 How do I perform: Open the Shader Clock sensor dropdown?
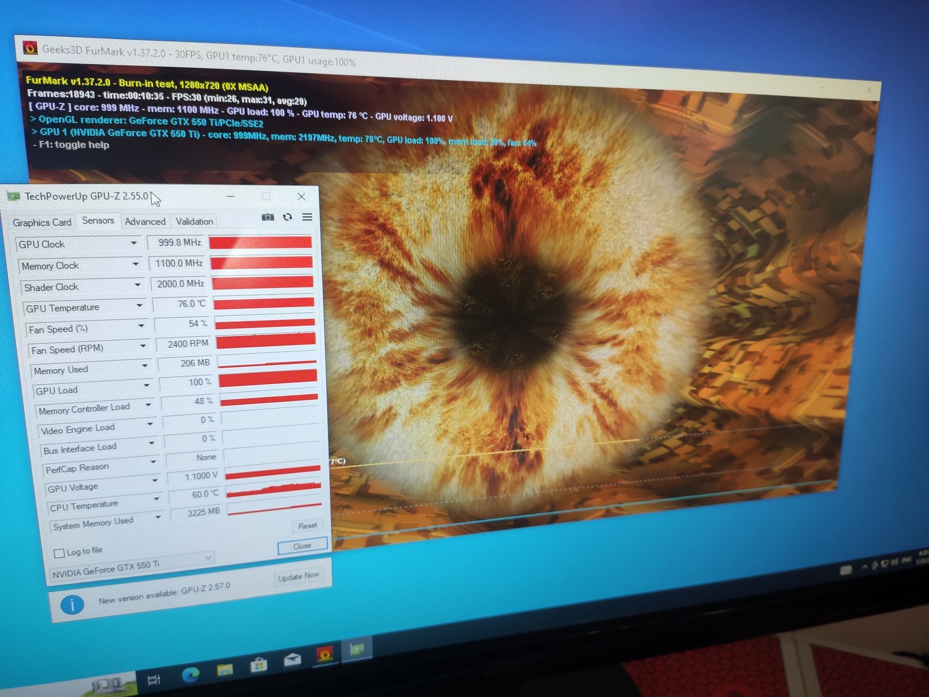click(x=137, y=284)
